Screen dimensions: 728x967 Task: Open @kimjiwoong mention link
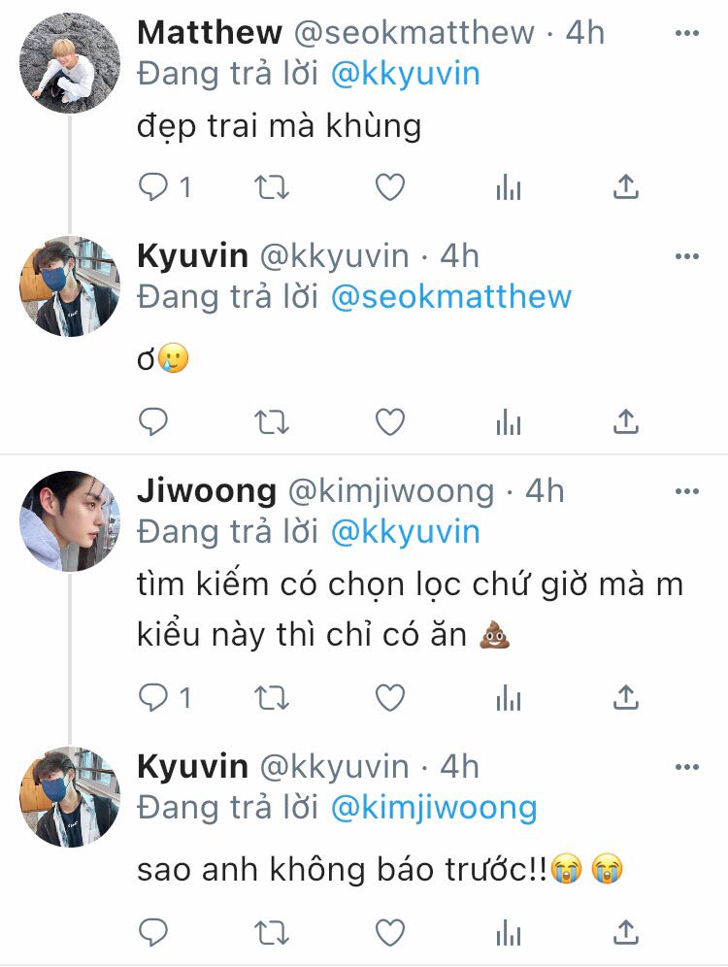(x=434, y=808)
